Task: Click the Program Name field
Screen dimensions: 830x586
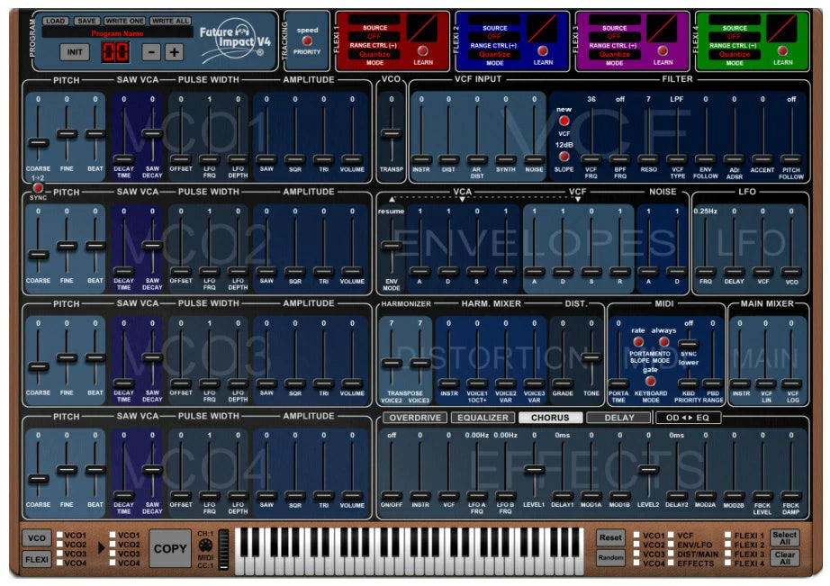Action: (117, 32)
